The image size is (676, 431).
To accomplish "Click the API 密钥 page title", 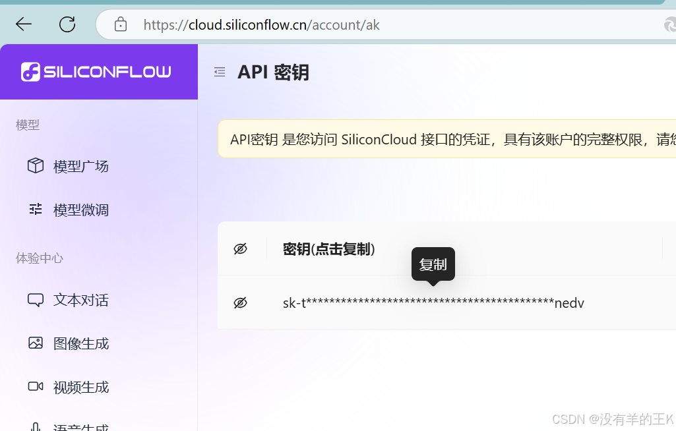I will (x=273, y=72).
